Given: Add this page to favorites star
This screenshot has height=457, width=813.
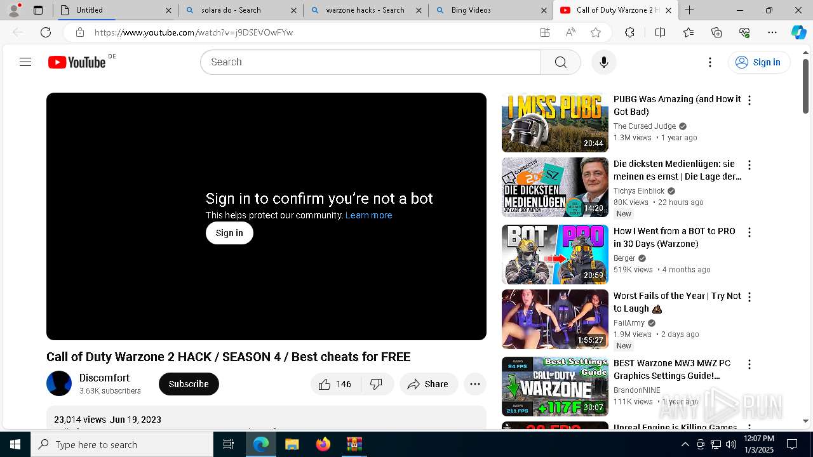Looking at the screenshot, I should click(x=596, y=32).
